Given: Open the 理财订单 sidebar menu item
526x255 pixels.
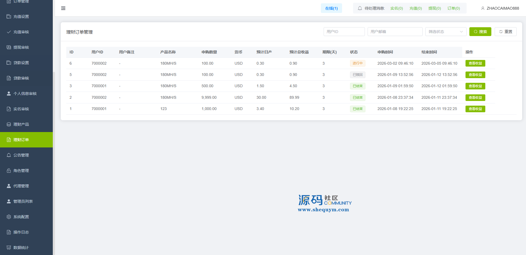Looking at the screenshot, I should coord(21,140).
